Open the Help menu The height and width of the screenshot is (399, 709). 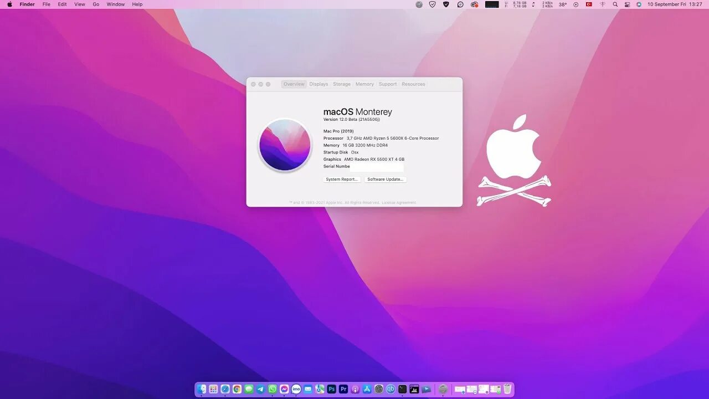click(137, 4)
